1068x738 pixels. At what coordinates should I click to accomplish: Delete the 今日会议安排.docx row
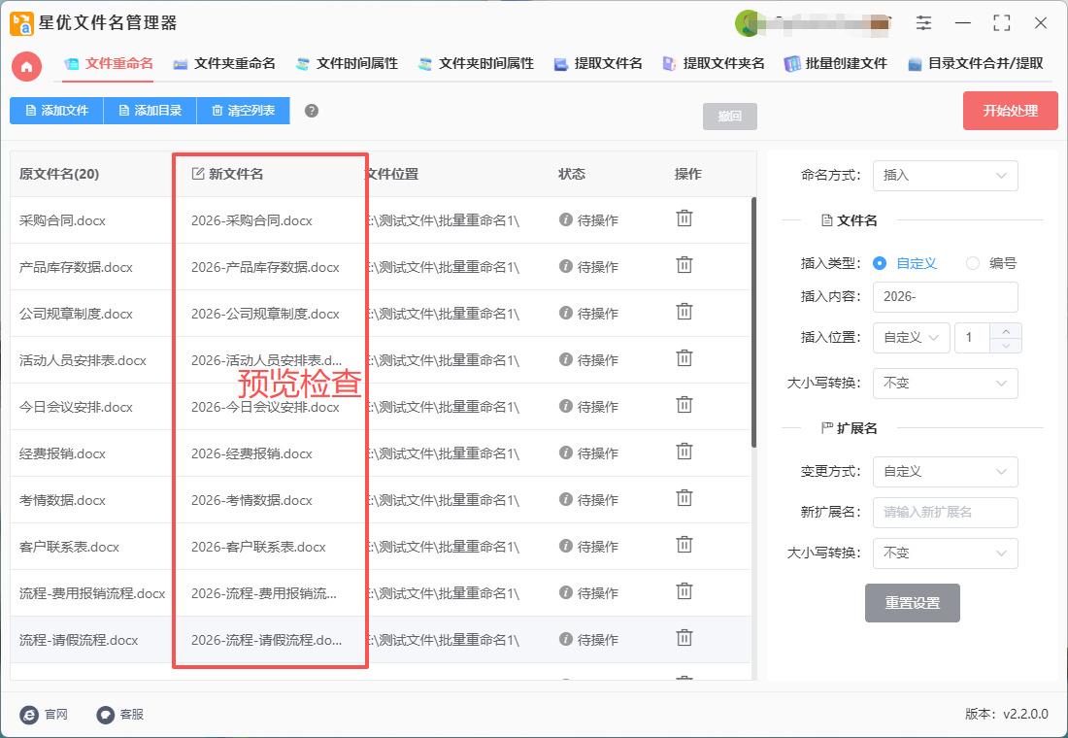(x=684, y=406)
